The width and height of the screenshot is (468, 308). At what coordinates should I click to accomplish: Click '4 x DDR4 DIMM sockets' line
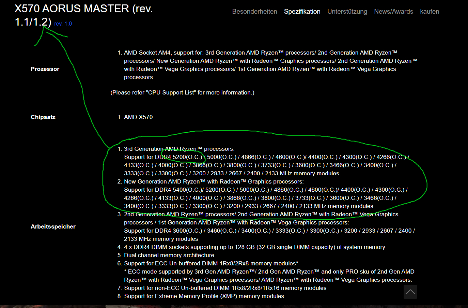pyautogui.click(x=254, y=247)
